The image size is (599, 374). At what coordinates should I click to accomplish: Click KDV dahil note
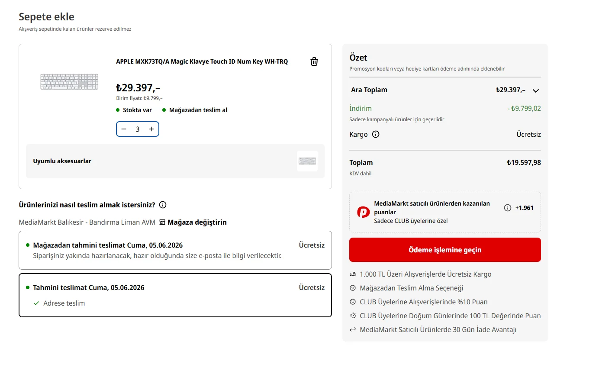point(361,174)
